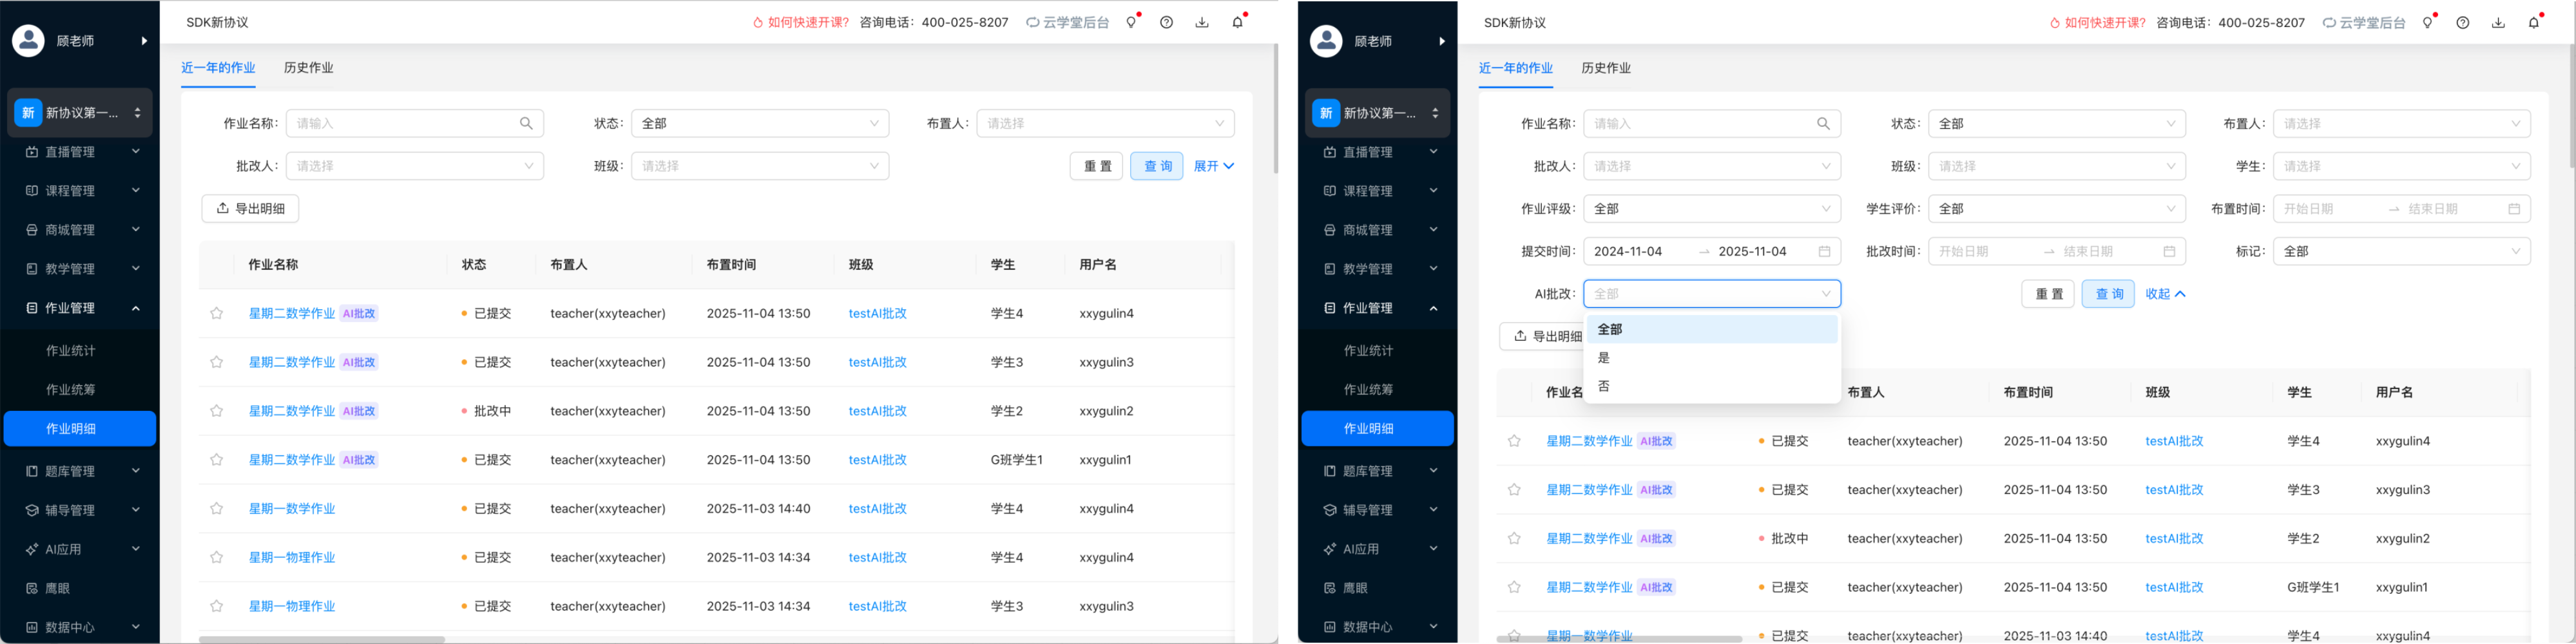Click the calendar icon in 提交时间 date range

coord(1824,252)
